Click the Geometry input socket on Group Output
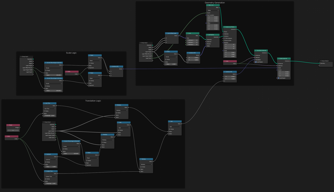The width and height of the screenshot is (334, 192). click(319, 63)
